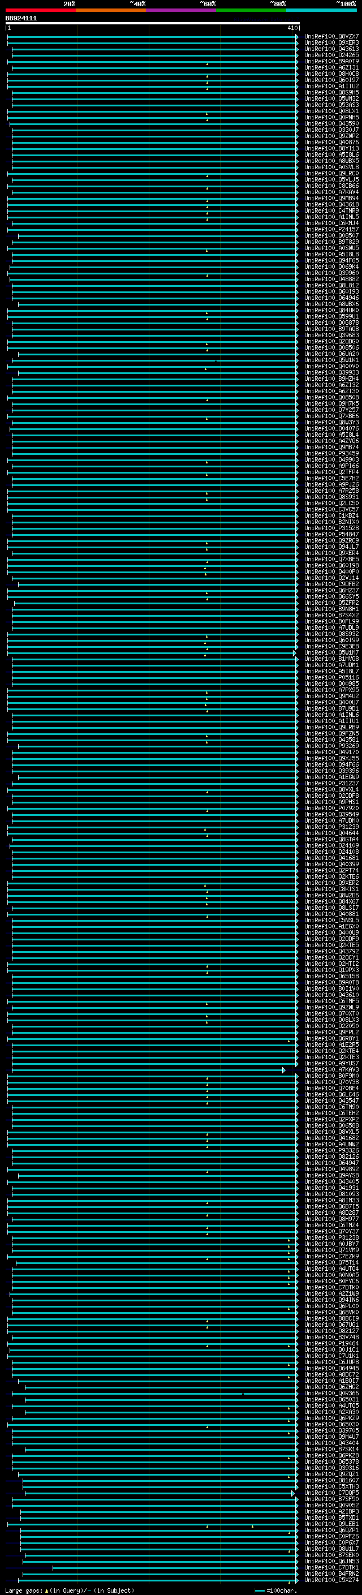Click the white query sequence ruler bar
Screen dimensions: 362x1595
pos(152,24)
